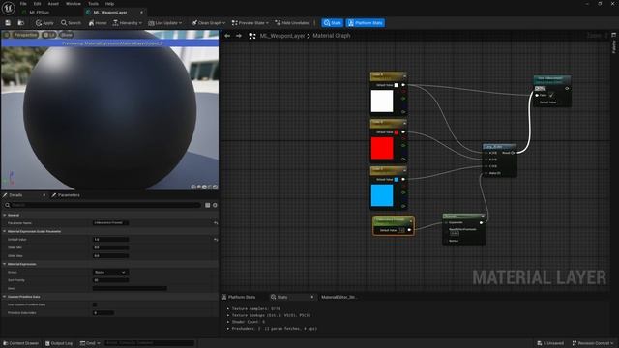Screen dimensions: 619x348
Task: Open the File menu
Action: coord(23,4)
